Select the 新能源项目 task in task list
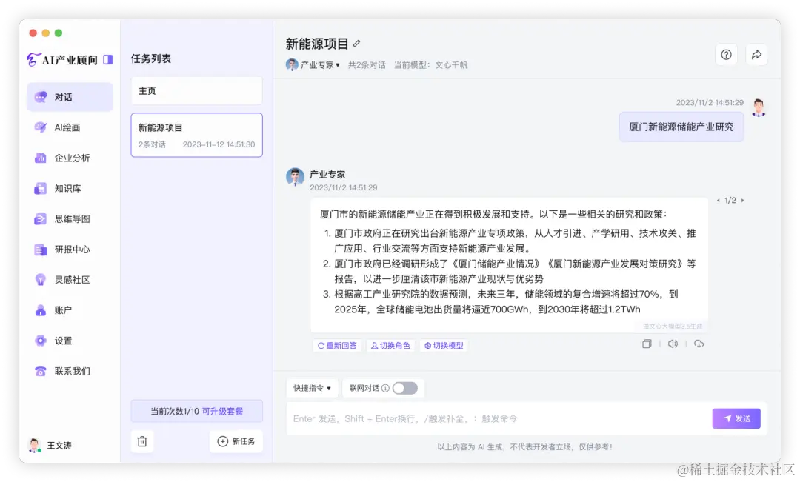The image size is (800, 482). coord(196,135)
